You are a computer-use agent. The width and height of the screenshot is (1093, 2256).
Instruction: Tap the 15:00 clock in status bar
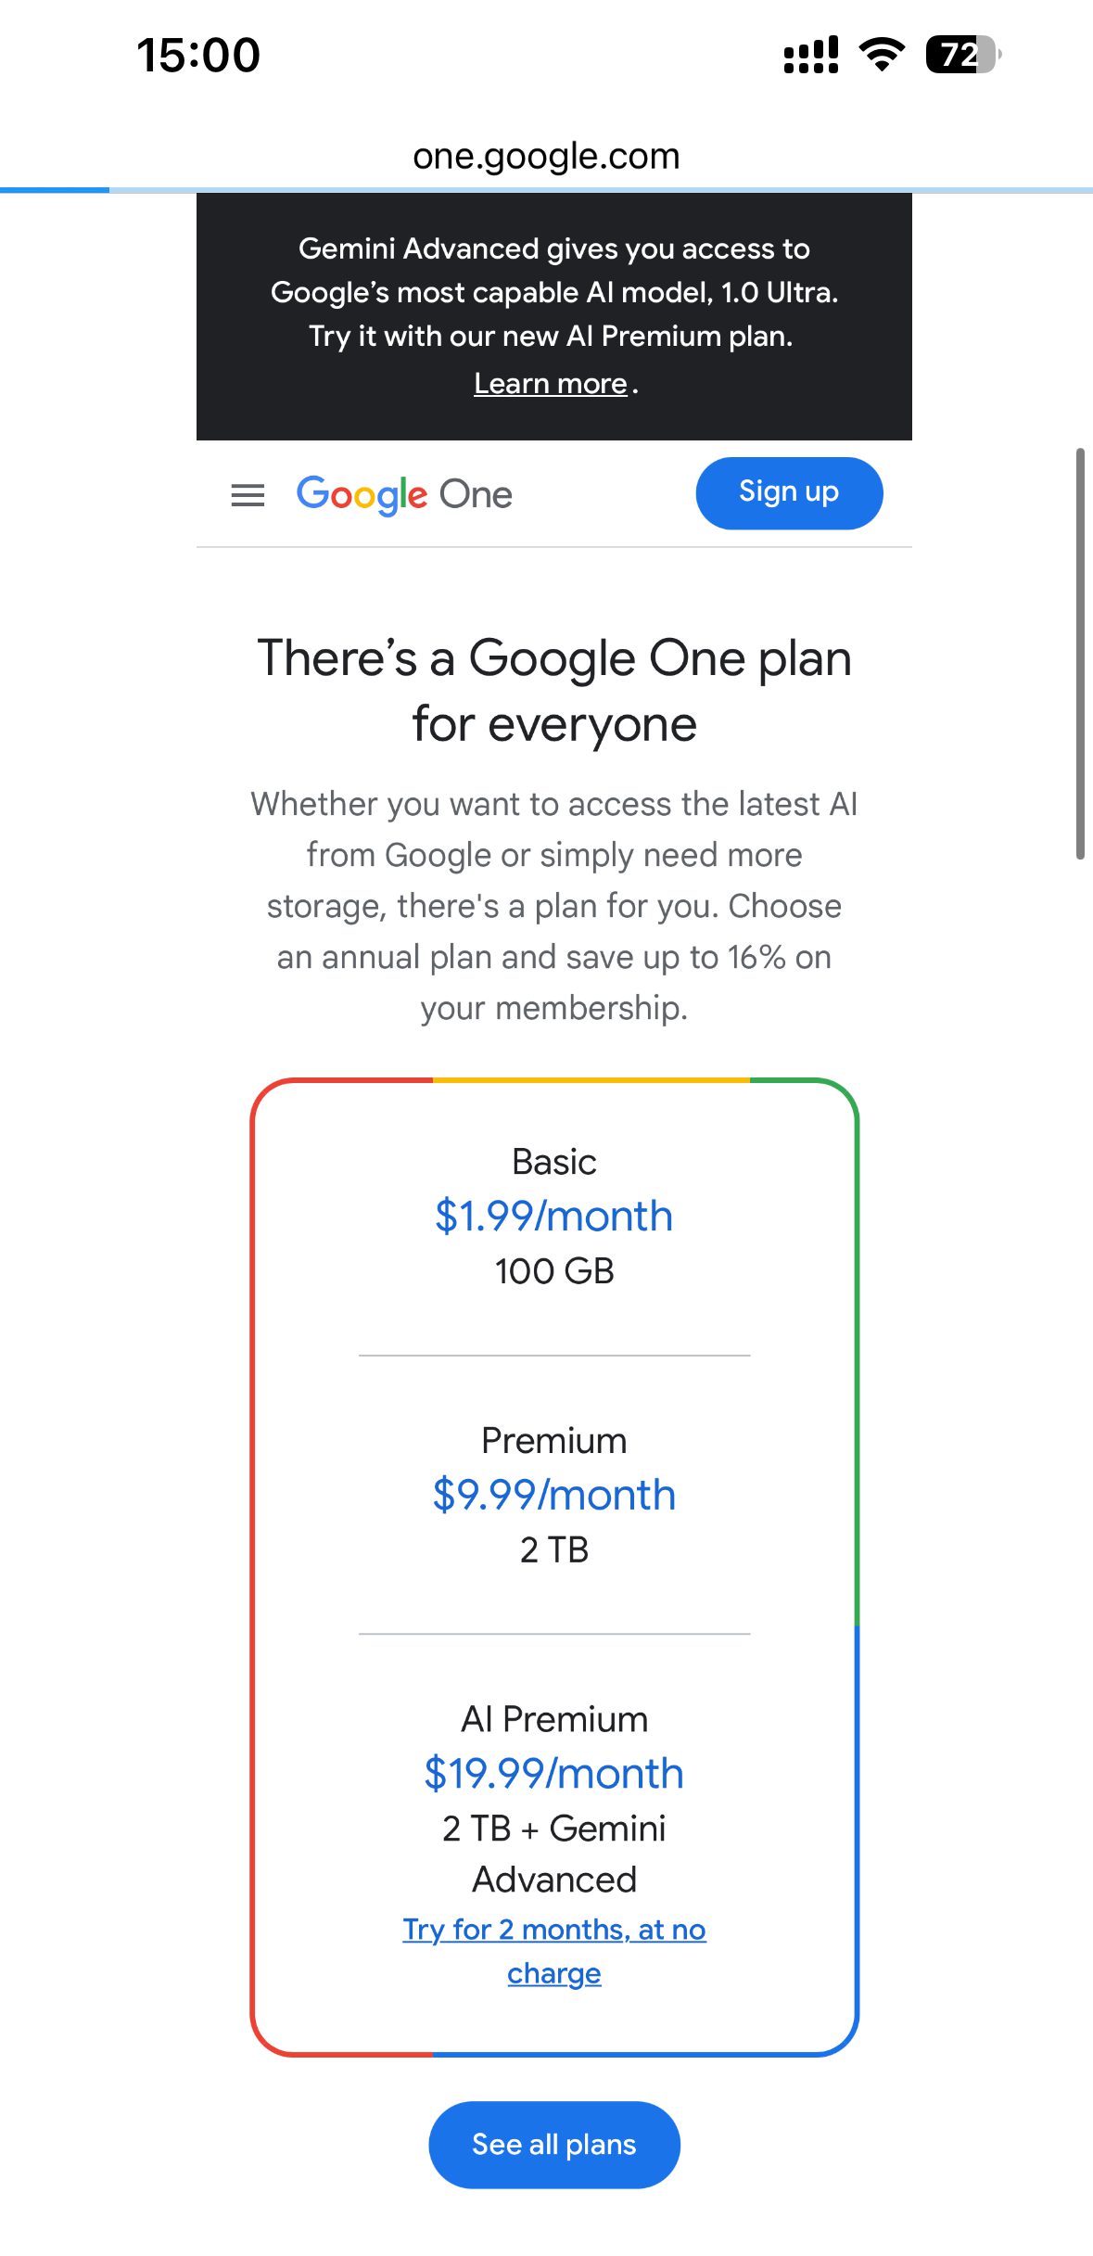pos(198,55)
